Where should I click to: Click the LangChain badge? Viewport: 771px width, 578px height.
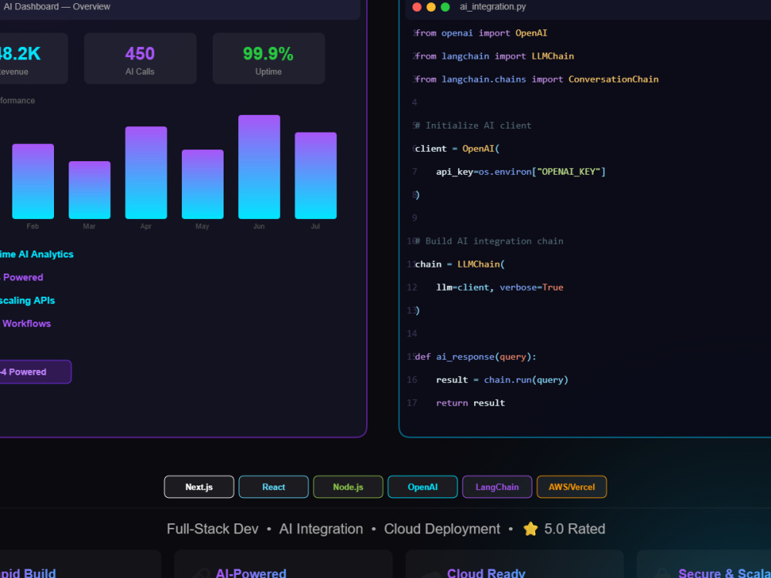pos(497,486)
